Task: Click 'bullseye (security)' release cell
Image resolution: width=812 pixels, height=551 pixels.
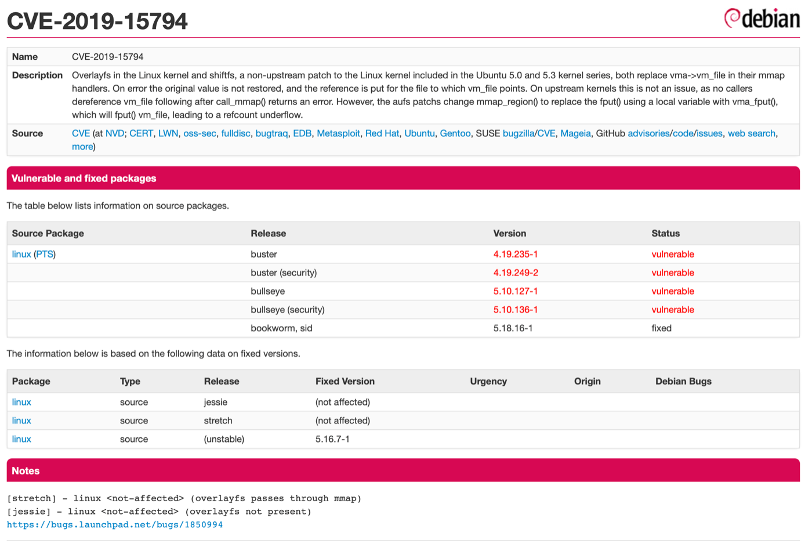Action: 288,310
